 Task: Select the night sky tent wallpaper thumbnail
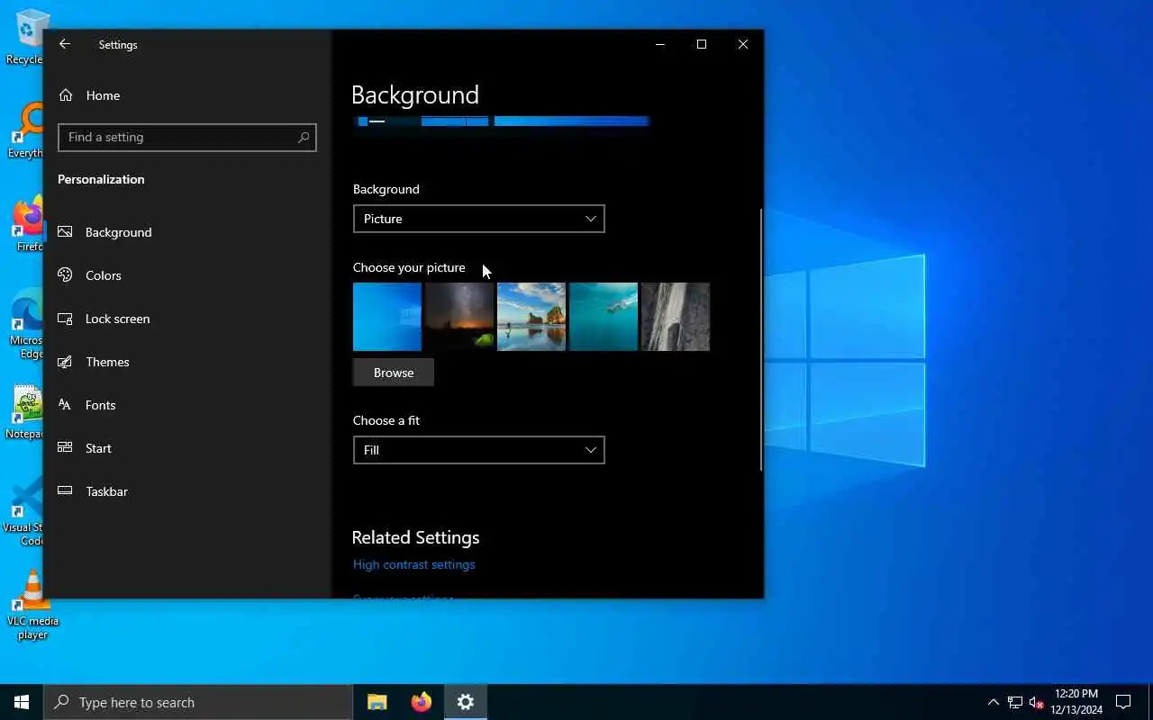click(459, 317)
